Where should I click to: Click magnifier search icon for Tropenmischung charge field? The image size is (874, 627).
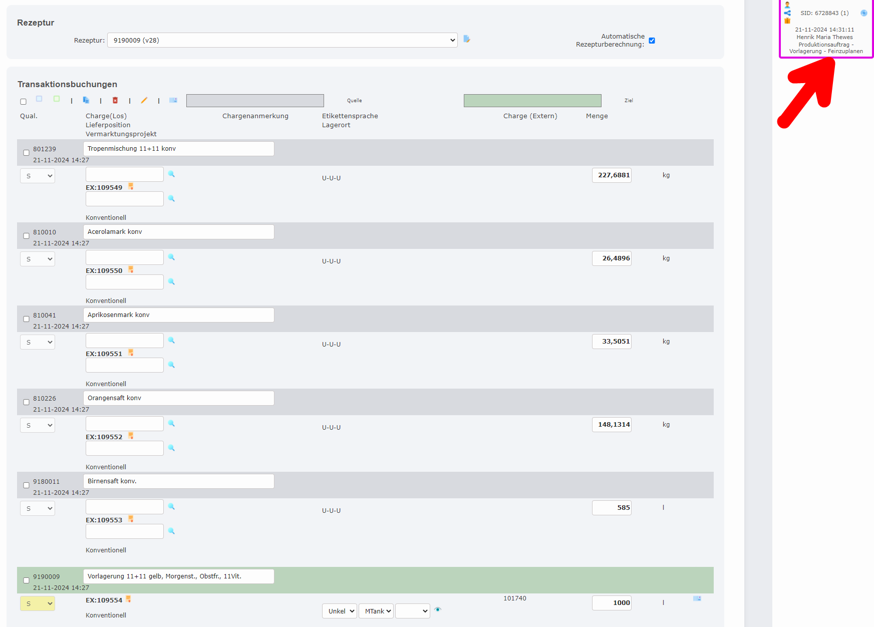click(x=171, y=174)
